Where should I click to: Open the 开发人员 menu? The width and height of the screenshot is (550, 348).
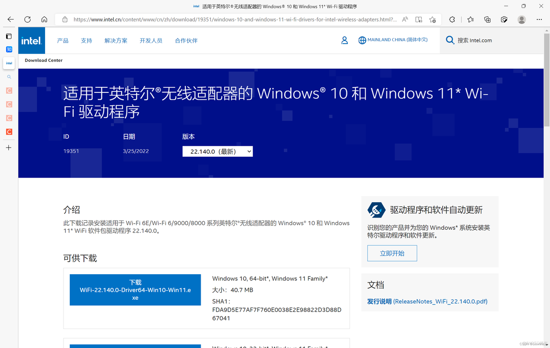[151, 41]
